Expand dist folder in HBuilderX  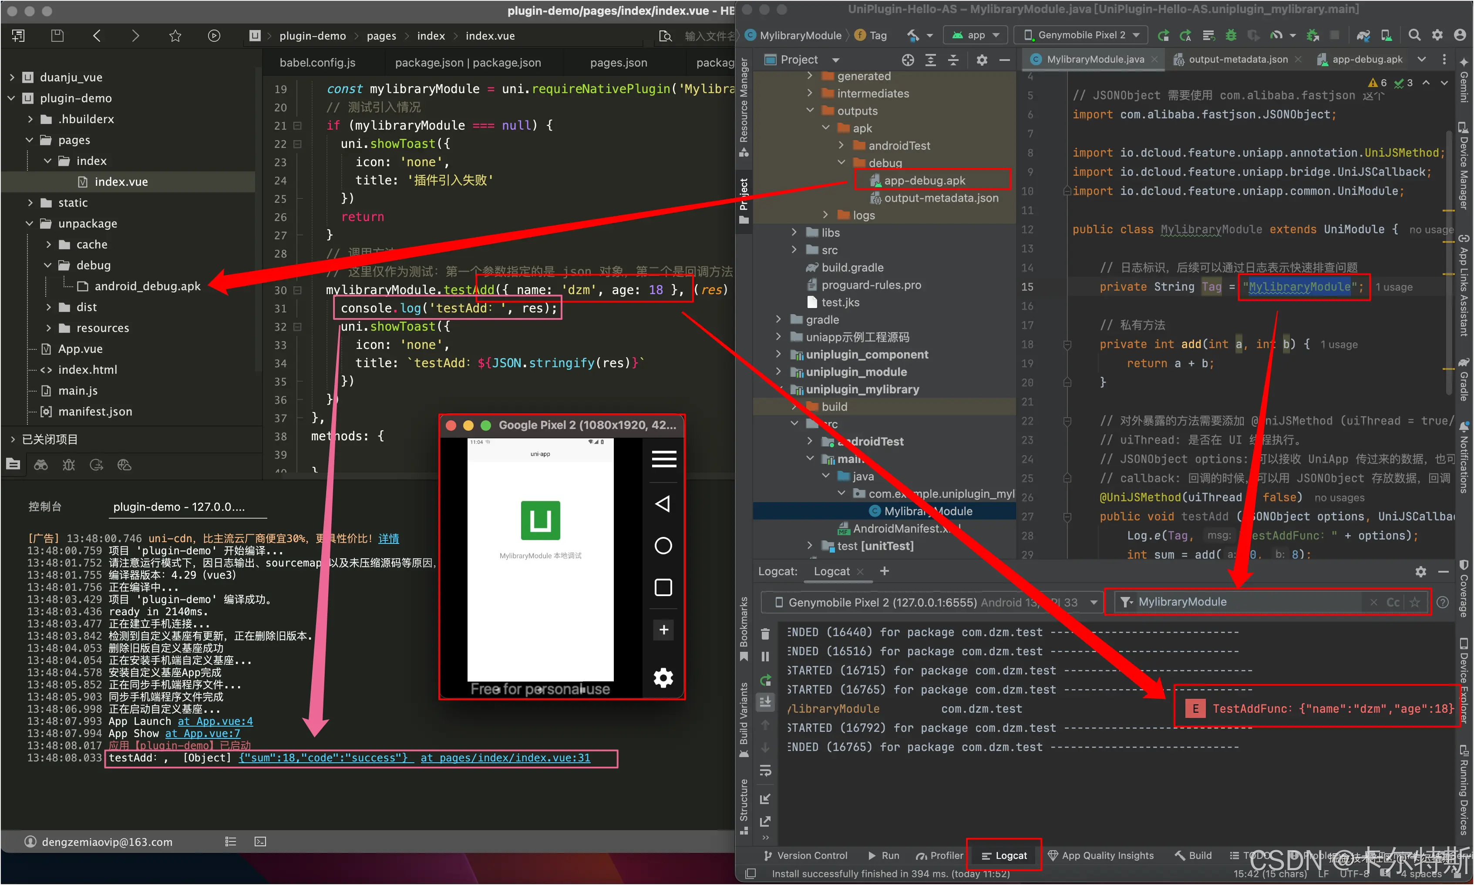[x=49, y=307]
